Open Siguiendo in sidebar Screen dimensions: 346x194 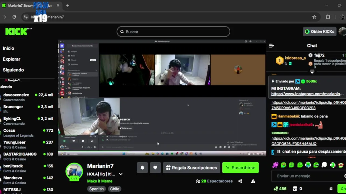(13, 70)
